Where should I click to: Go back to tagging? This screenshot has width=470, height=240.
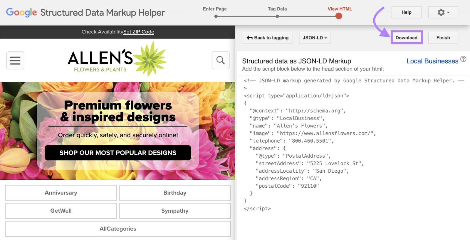pos(267,38)
